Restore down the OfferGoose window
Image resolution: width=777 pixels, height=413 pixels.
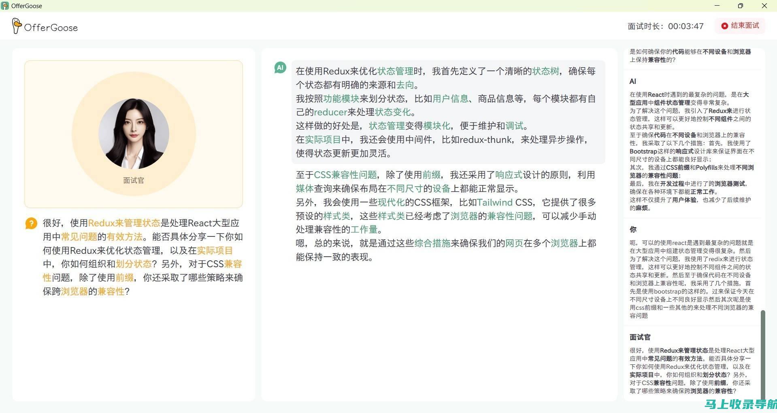click(741, 6)
